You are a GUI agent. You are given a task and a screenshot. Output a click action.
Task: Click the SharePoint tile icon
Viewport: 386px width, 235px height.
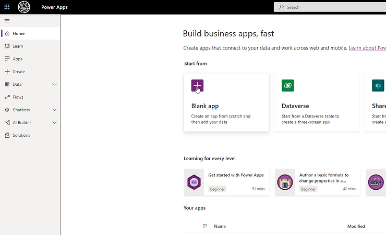(x=378, y=86)
